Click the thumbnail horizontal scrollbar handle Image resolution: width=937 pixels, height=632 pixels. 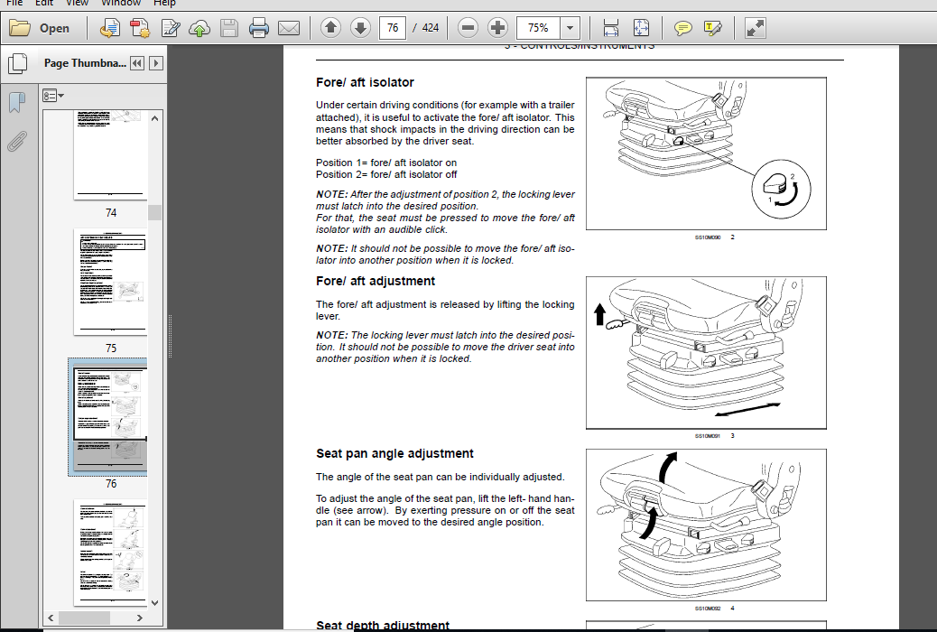(84, 618)
